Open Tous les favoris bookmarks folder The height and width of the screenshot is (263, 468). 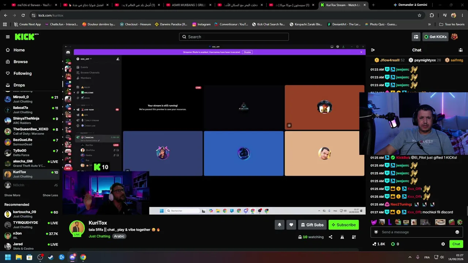click(452, 24)
